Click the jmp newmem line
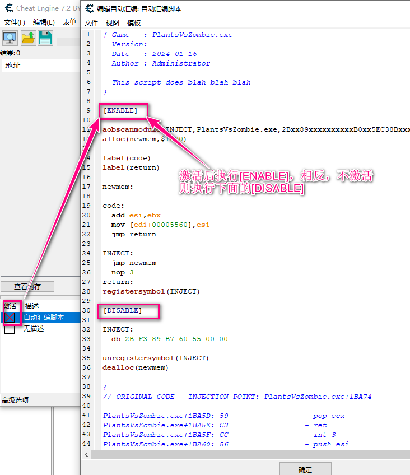 (x=134, y=263)
